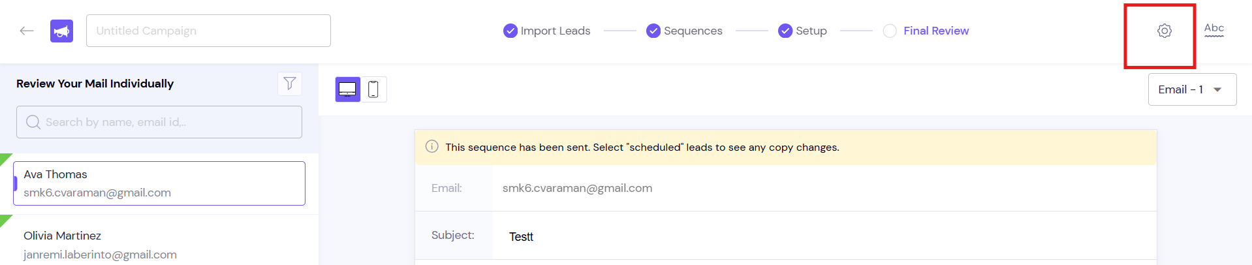Viewport: 1252px width, 265px height.
Task: Click the back arrow icon
Action: (x=27, y=31)
